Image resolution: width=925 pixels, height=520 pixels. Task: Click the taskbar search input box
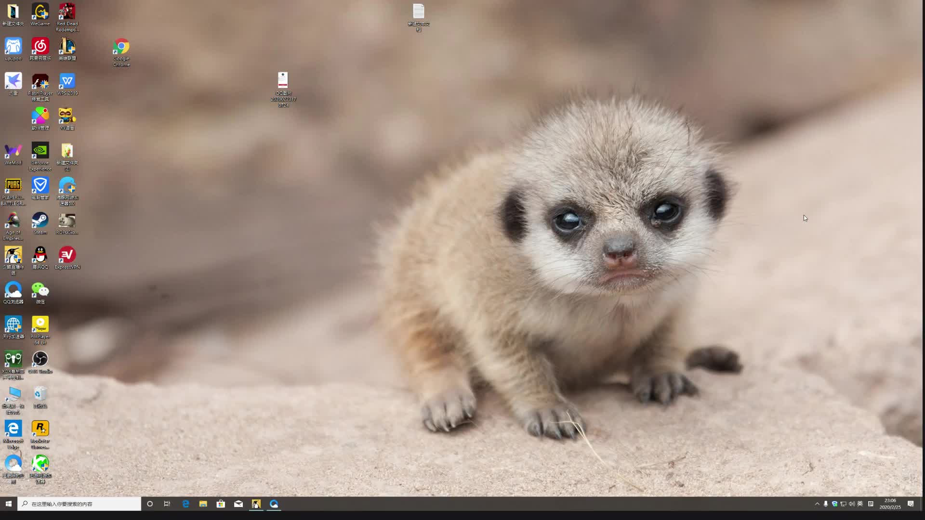click(x=79, y=504)
